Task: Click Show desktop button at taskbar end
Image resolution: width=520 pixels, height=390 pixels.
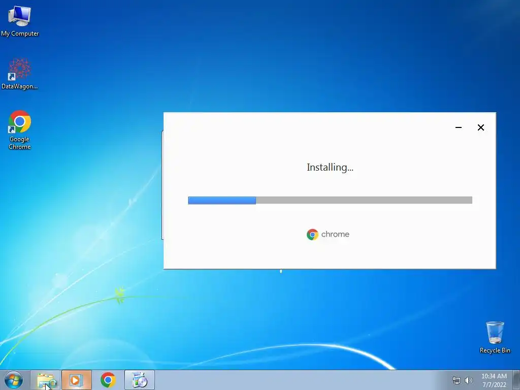Action: click(x=516, y=380)
